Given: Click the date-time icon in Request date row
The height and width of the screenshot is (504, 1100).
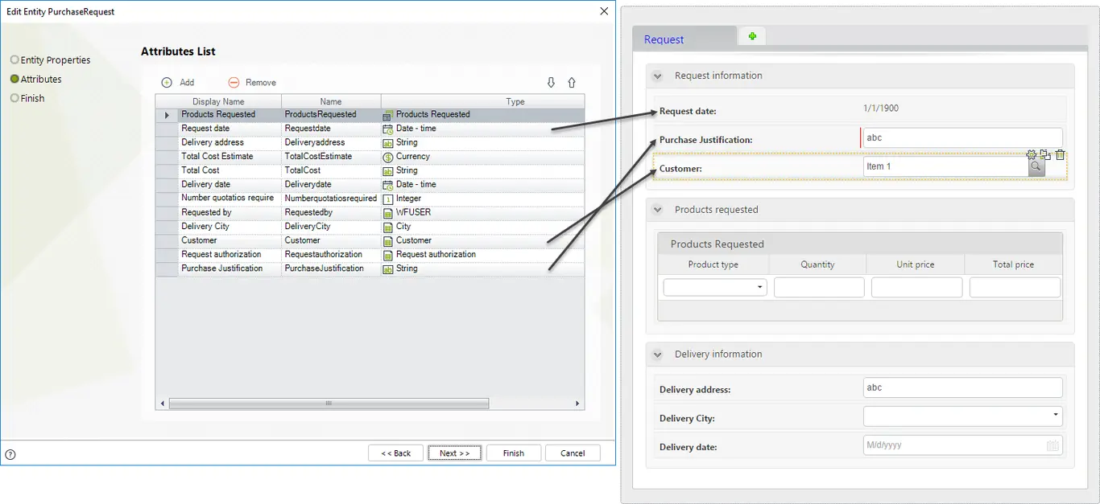Looking at the screenshot, I should [x=387, y=129].
